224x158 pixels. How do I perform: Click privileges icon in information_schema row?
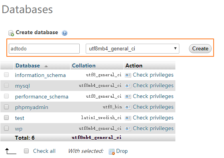click(128, 75)
